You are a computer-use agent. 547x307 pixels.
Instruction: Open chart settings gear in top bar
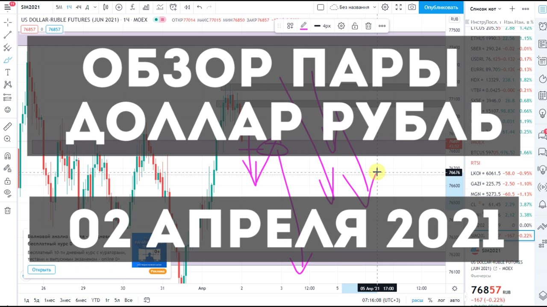pos(385,7)
